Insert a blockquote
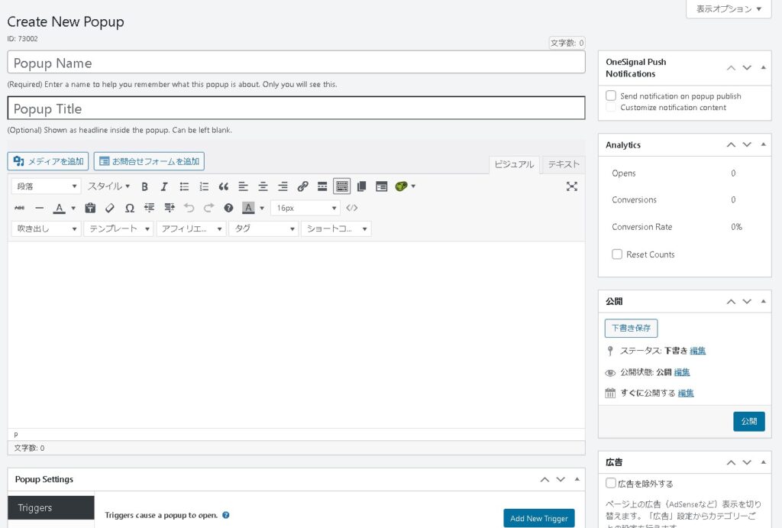Image resolution: width=782 pixels, height=528 pixels. coord(224,186)
